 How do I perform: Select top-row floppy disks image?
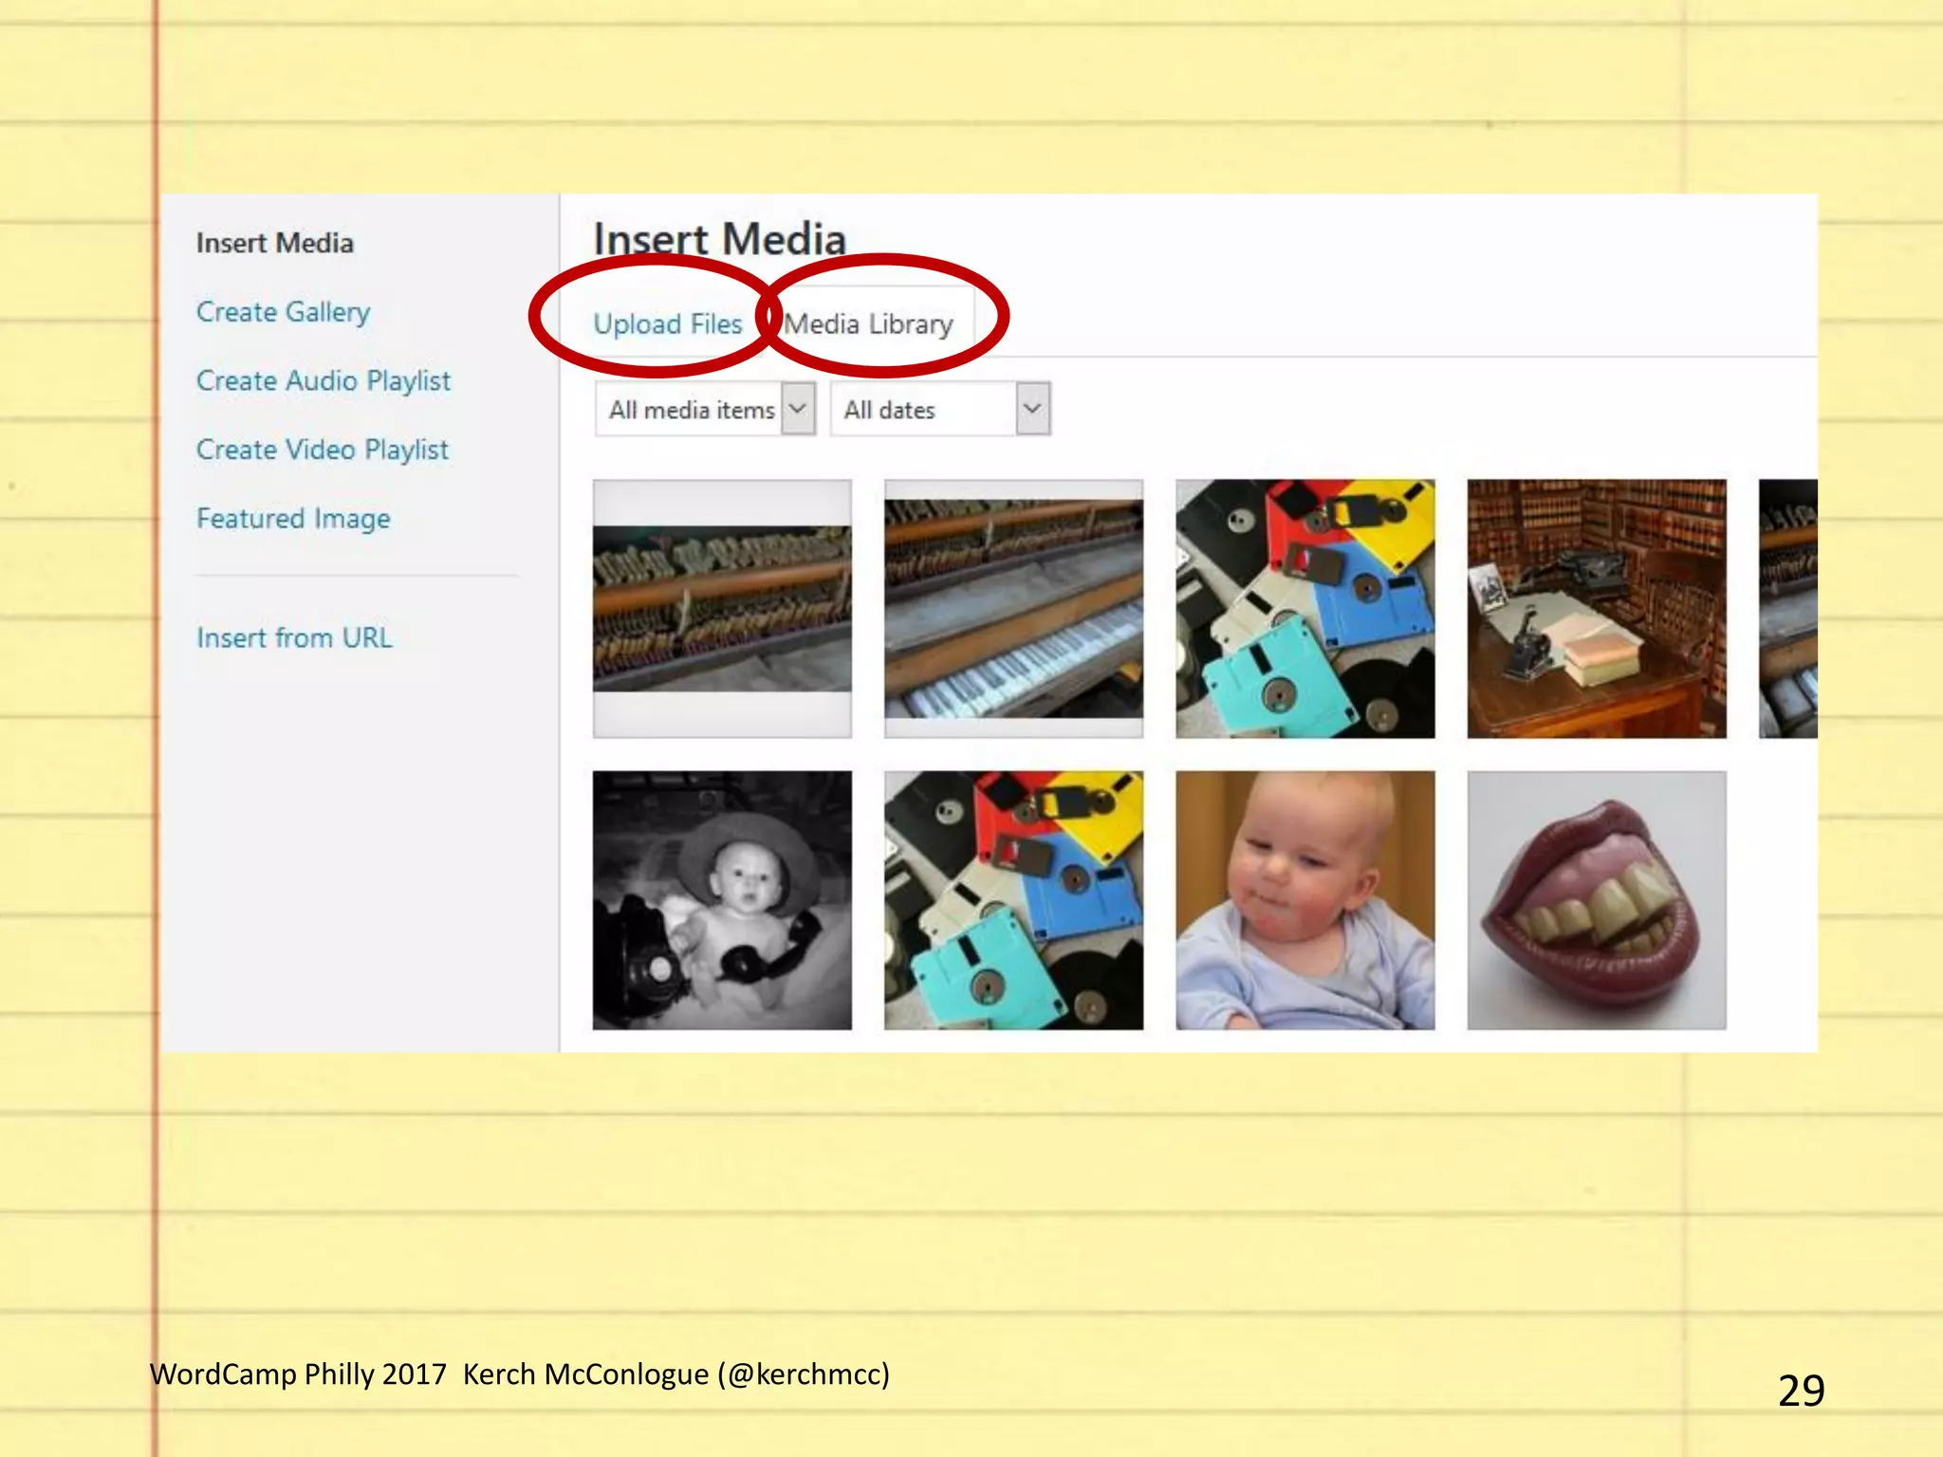[1305, 609]
